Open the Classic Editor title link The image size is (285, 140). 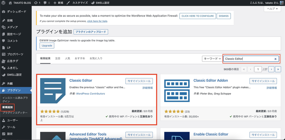81,80
